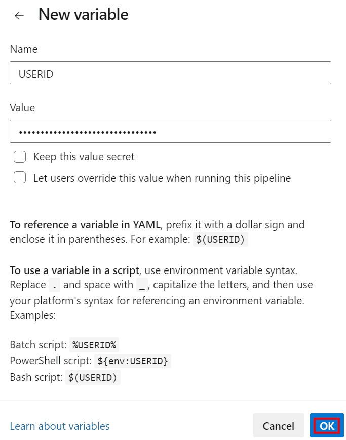The image size is (346, 440).
Task: Select the $(USERID) YAML reference example
Action: pyautogui.click(x=221, y=239)
